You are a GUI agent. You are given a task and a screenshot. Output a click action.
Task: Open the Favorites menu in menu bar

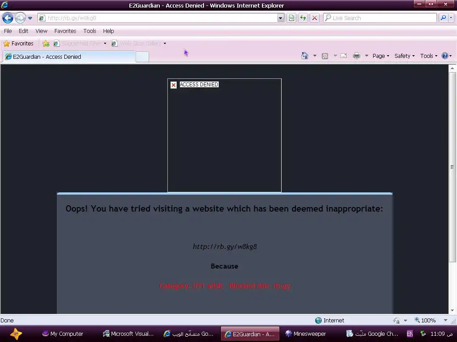tap(65, 31)
